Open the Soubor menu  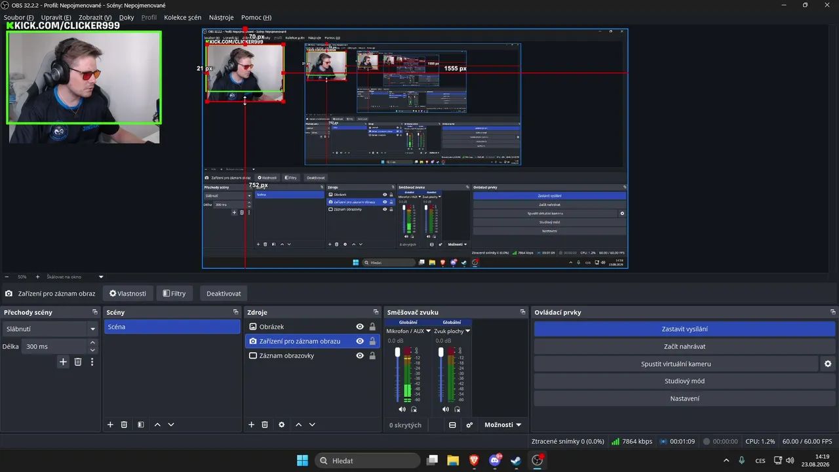(x=18, y=17)
